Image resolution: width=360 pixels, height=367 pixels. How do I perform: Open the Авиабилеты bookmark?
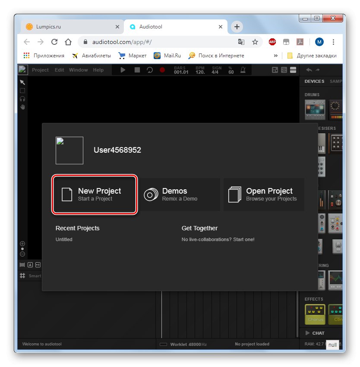pos(92,56)
